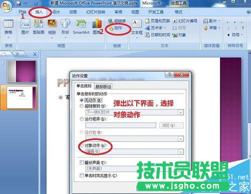
Task: Select the 超链接到 radio button
Action: pyautogui.click(x=81, y=106)
